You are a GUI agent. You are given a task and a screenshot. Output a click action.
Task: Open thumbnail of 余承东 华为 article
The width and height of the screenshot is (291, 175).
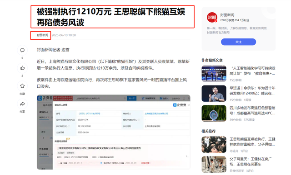[214, 94]
